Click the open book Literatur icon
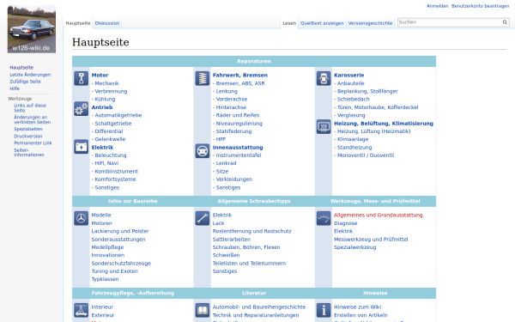The height and width of the screenshot is (322, 515). click(x=203, y=310)
